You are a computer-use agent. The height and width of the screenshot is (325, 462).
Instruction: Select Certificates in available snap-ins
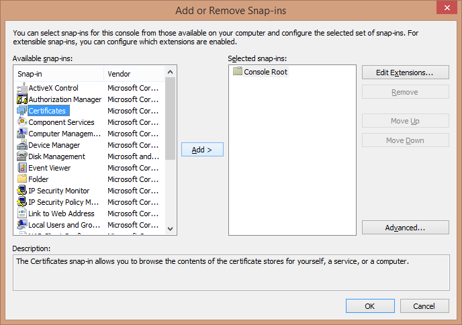(47, 111)
